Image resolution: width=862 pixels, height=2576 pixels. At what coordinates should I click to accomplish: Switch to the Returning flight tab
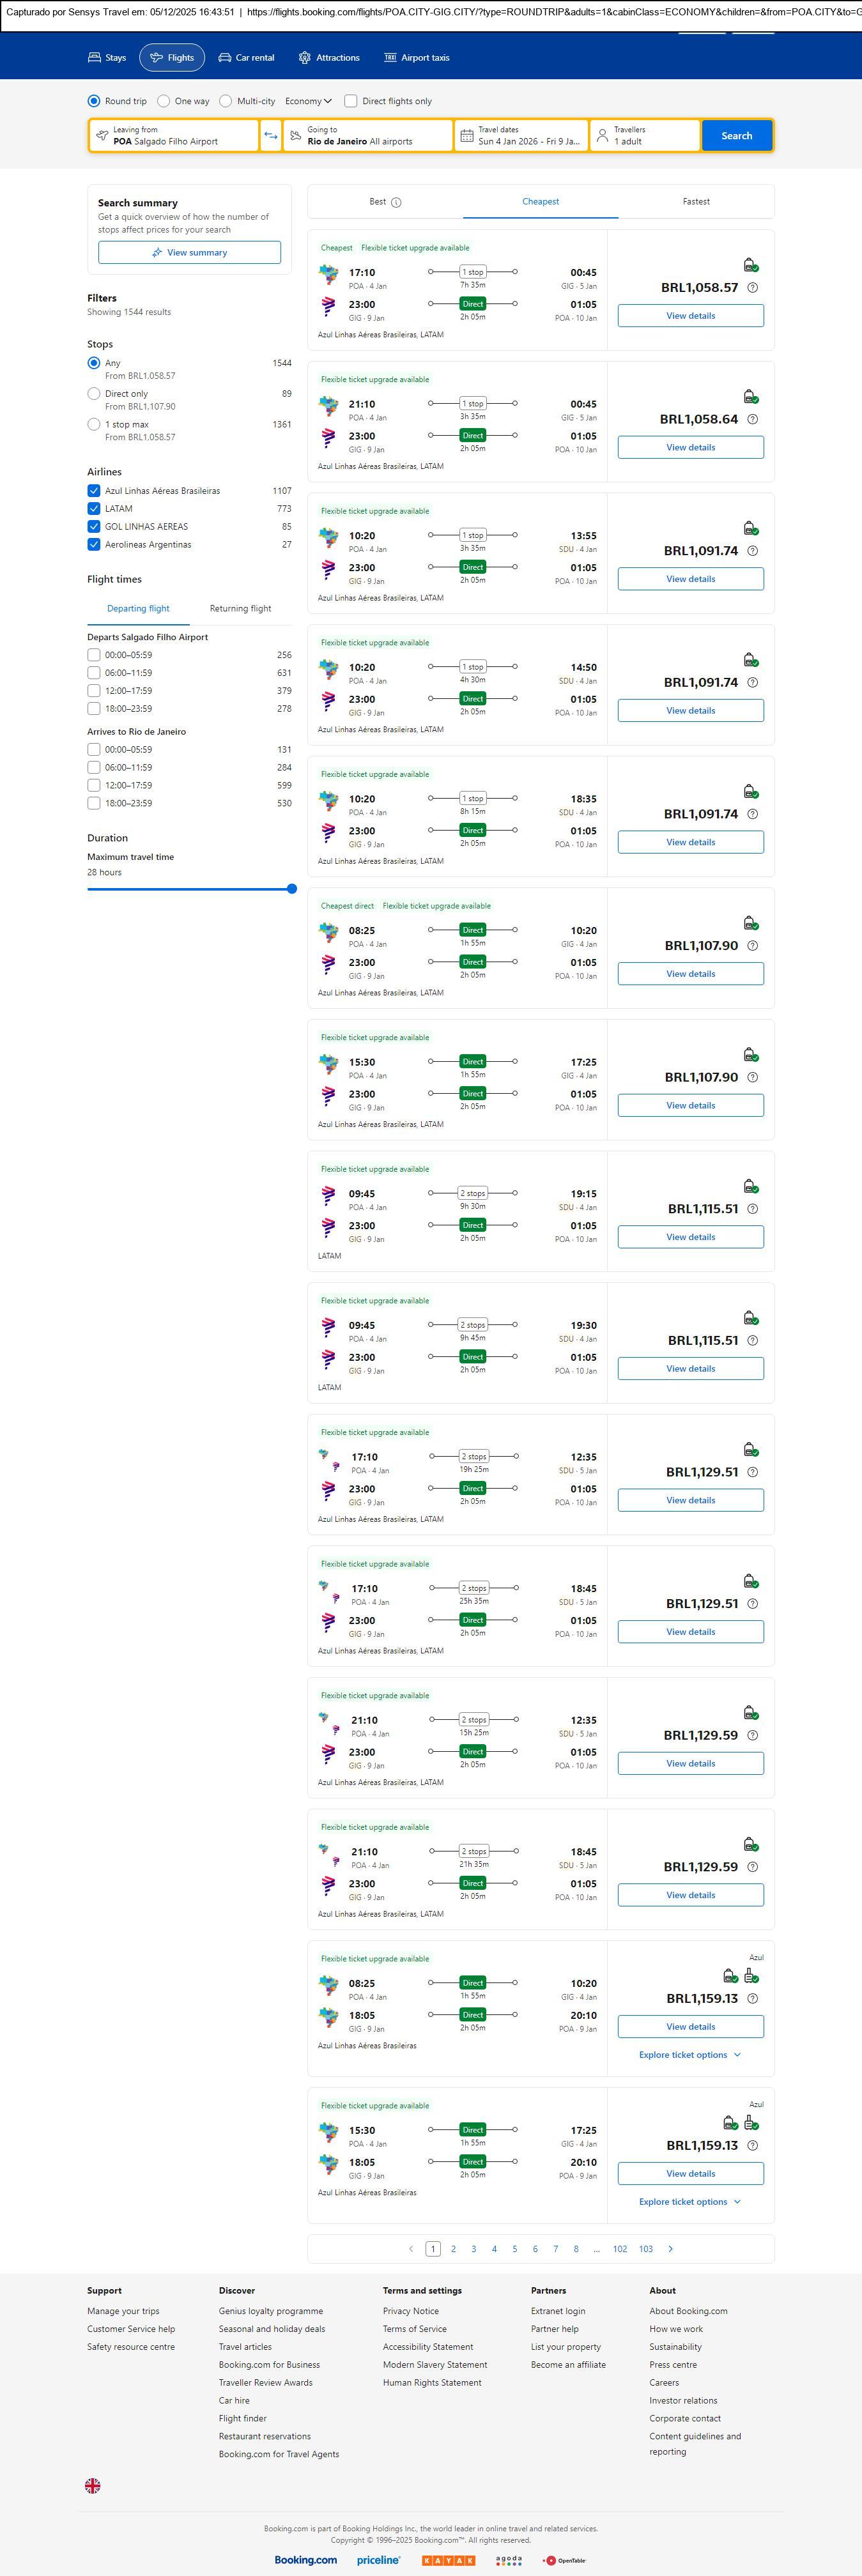240,609
